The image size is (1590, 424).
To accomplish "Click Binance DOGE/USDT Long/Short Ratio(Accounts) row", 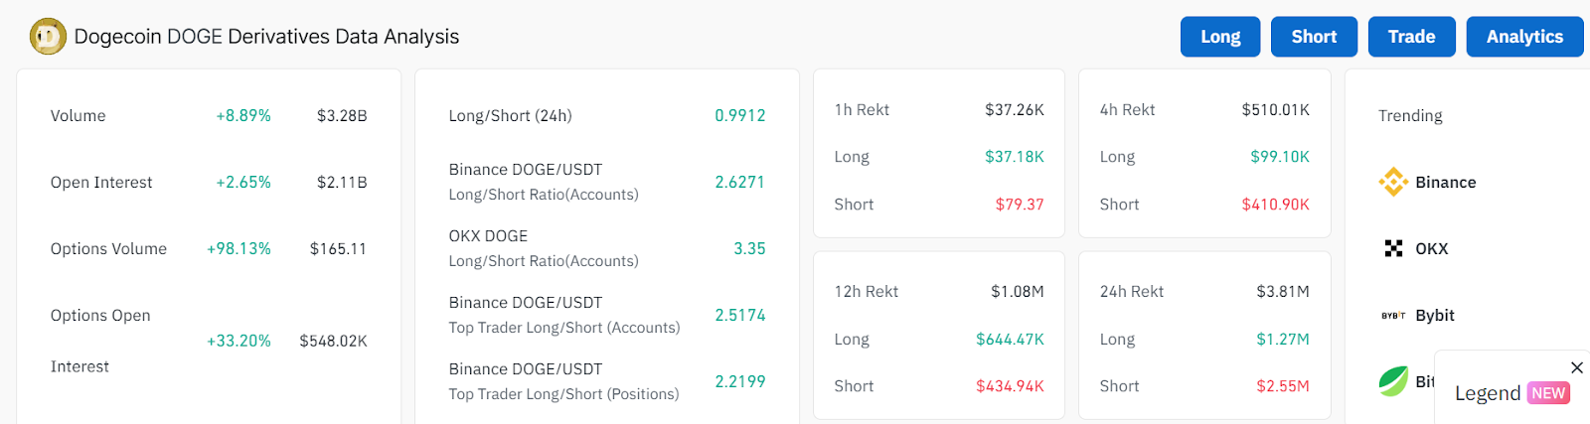I will [607, 182].
